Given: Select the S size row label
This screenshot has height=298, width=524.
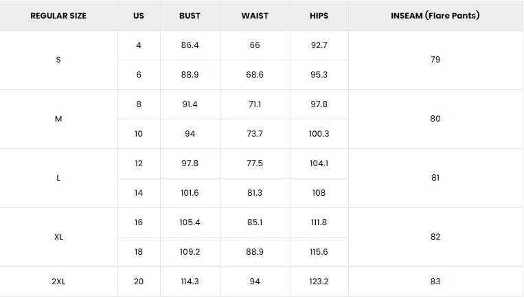Looking at the screenshot, I should [x=58, y=60].
